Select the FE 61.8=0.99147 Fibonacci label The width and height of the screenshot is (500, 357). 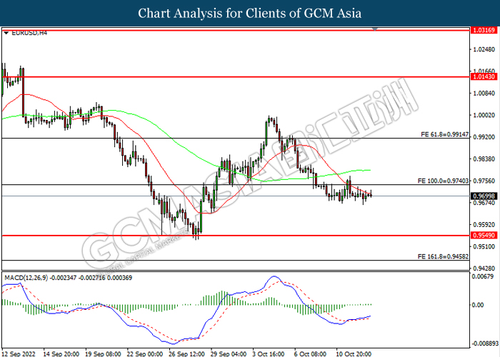445,134
